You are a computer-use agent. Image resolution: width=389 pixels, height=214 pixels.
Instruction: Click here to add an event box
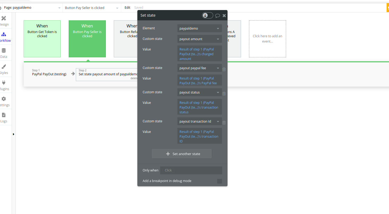coord(267,39)
